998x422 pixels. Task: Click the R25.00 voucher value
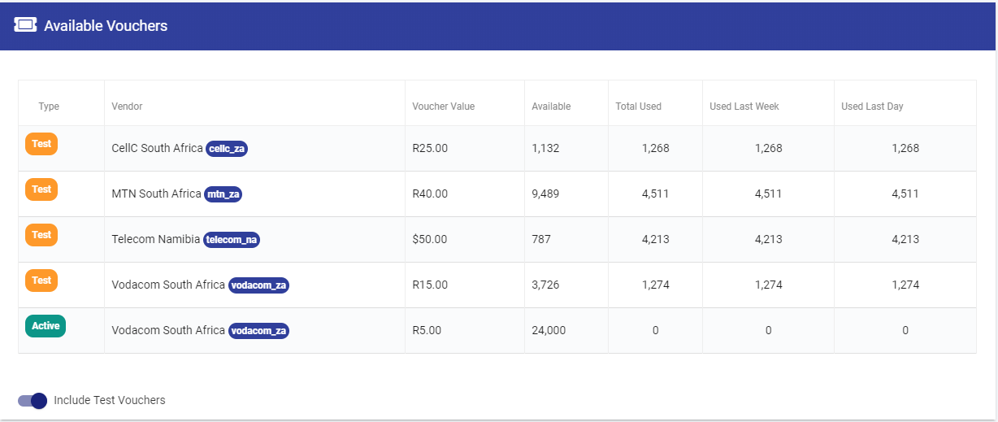tap(430, 148)
